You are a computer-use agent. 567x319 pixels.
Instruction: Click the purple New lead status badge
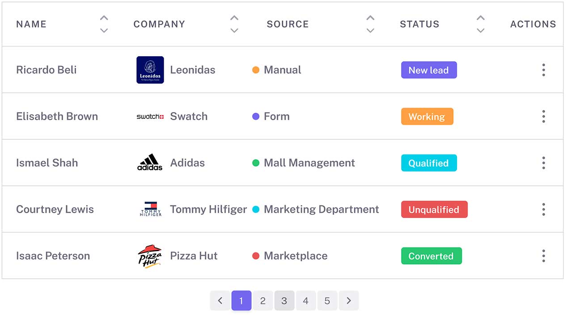429,70
